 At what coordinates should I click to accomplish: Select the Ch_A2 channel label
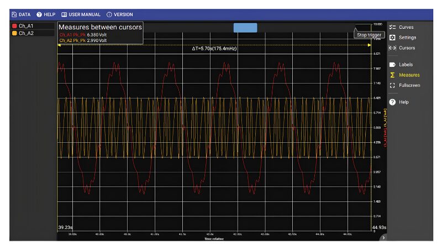(x=26, y=33)
